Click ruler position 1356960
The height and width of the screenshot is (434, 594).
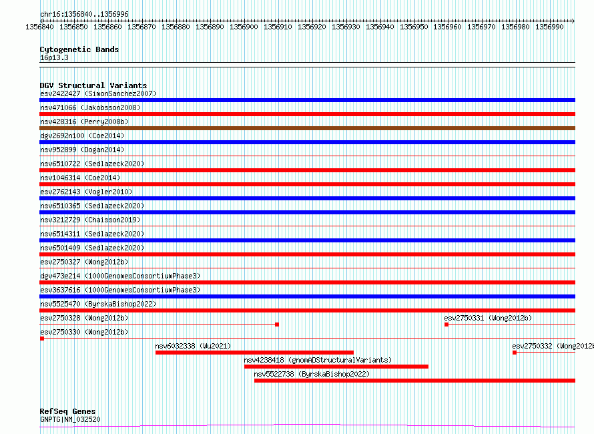447,27
